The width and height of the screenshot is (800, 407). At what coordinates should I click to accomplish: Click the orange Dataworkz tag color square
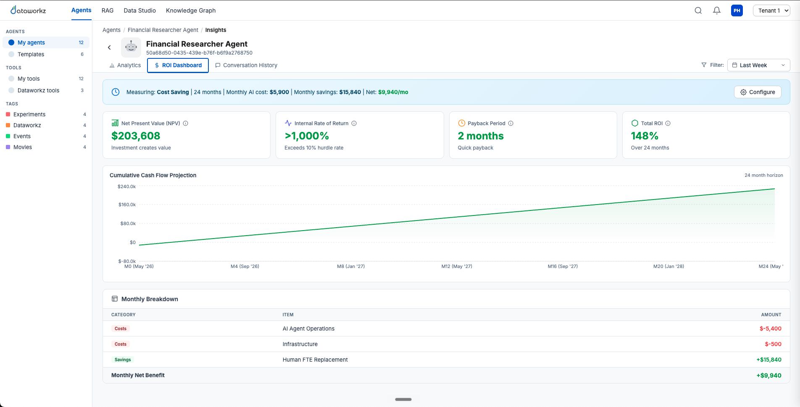8,125
